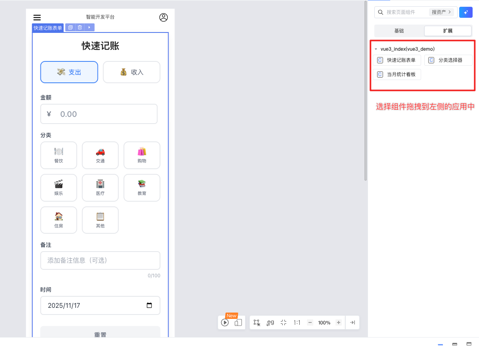The image size is (479, 349).
Task: Fit canvas with the shrink-to-fit icon
Action: point(284,322)
